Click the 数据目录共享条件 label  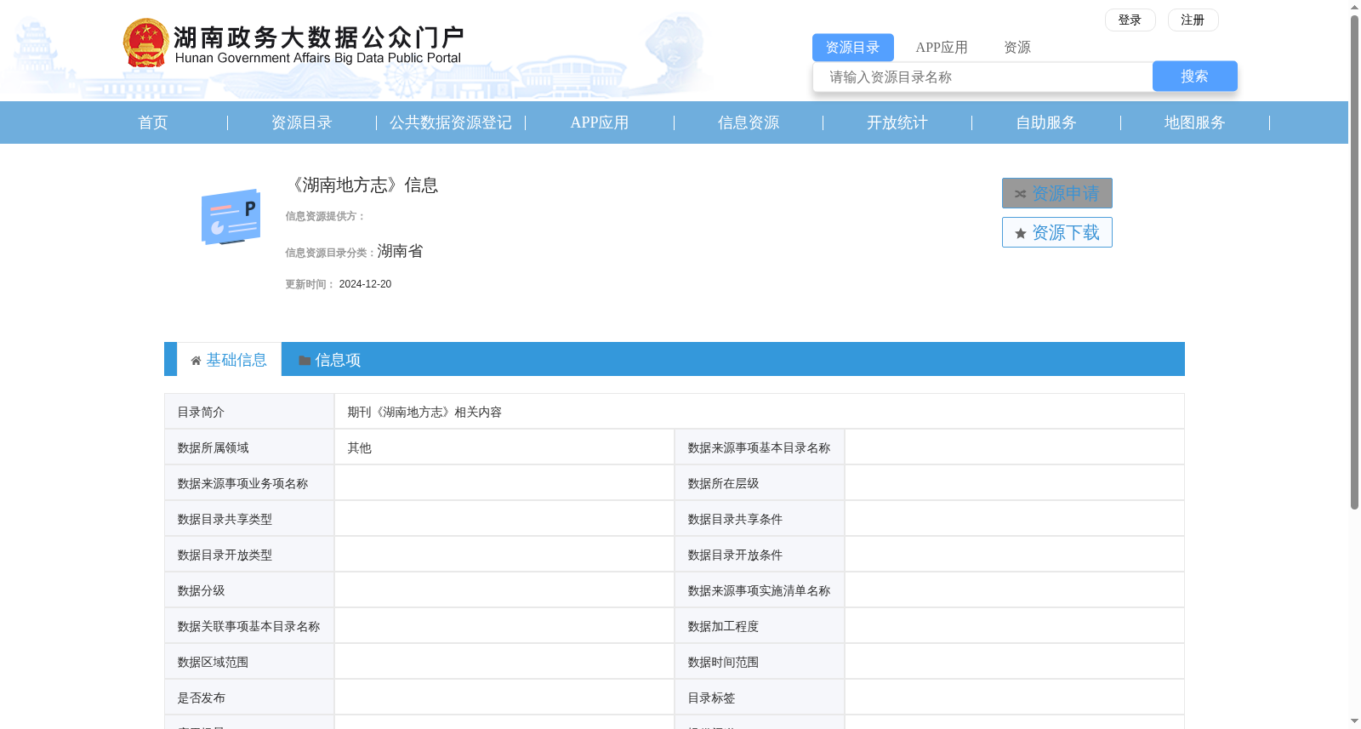click(735, 519)
